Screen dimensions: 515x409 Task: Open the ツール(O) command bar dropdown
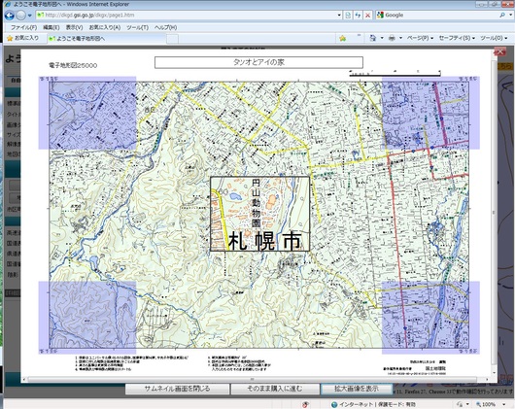(494, 38)
